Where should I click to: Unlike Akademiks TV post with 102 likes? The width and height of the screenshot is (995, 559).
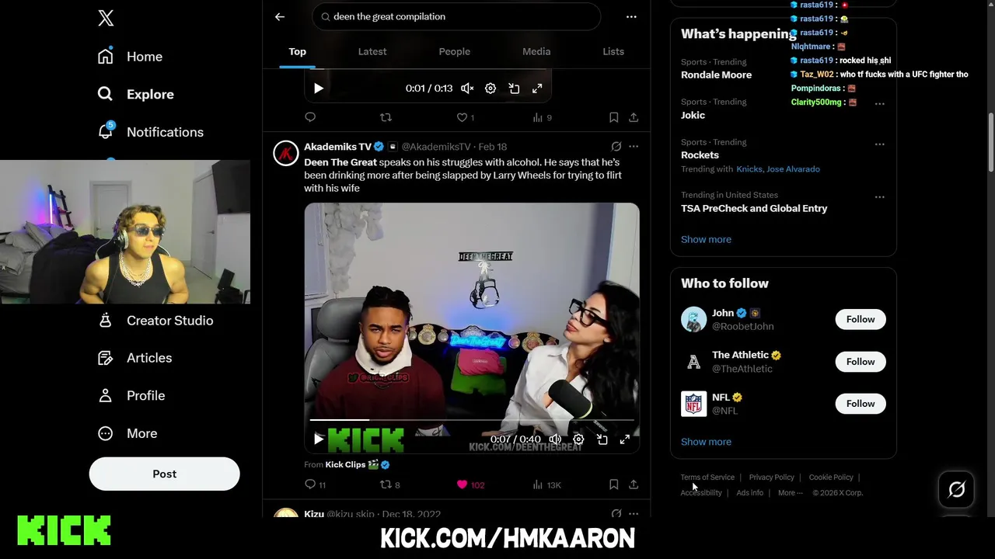coord(470,484)
